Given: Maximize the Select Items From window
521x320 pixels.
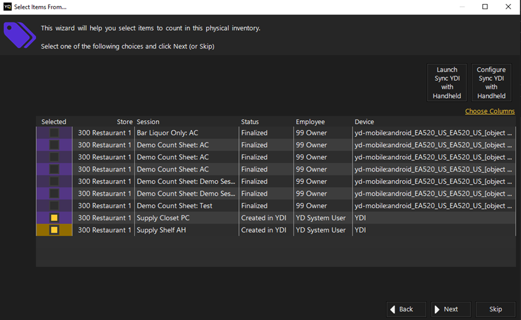Looking at the screenshot, I should pyautogui.click(x=485, y=7).
